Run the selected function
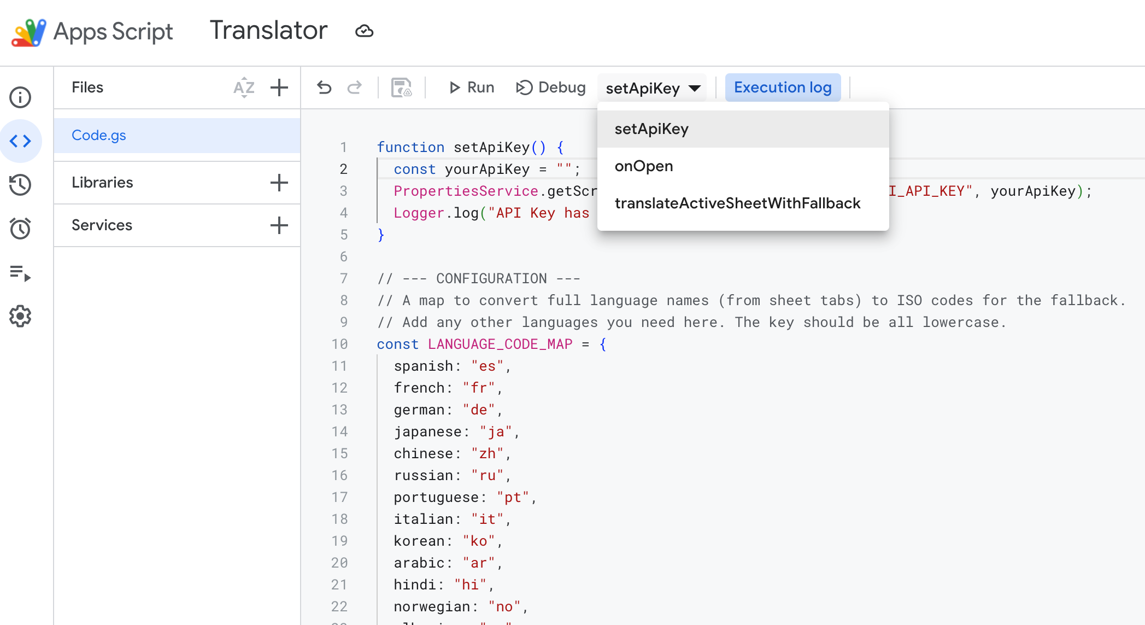 [x=471, y=87]
